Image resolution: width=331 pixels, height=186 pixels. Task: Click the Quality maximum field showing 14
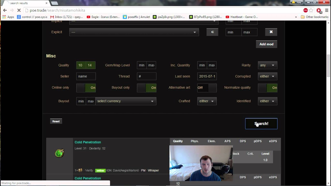tap(91, 65)
